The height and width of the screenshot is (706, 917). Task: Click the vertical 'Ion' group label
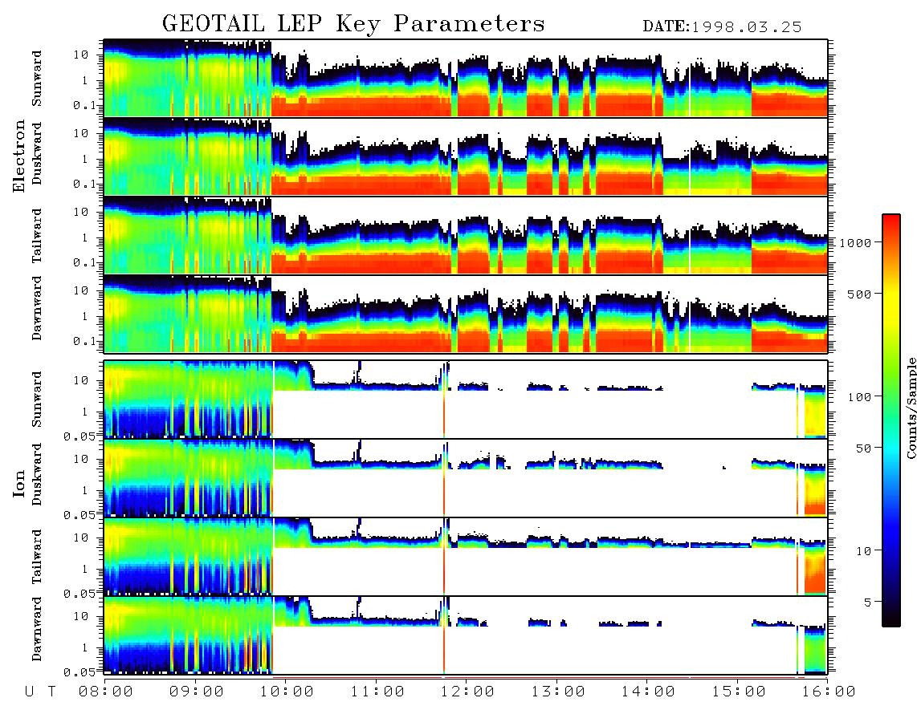tap(19, 483)
